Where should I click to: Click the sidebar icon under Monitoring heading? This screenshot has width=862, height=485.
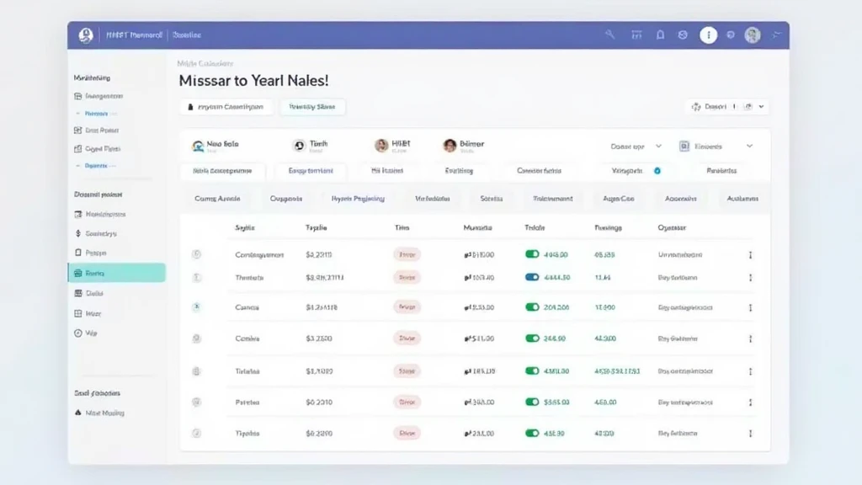tap(77, 96)
